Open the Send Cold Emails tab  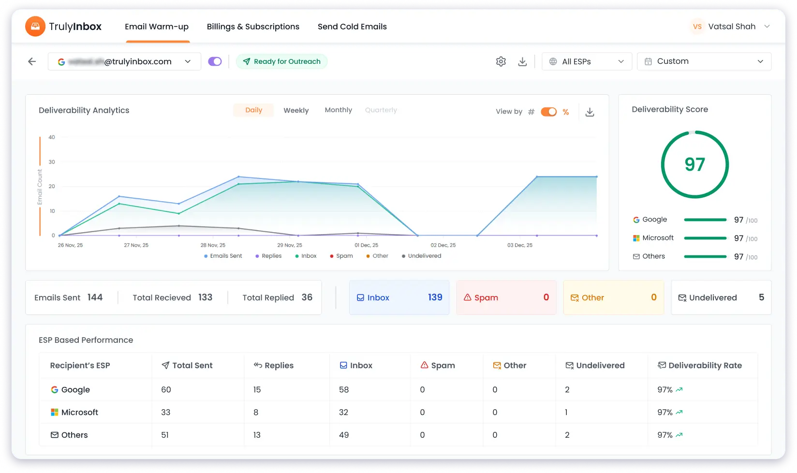[x=352, y=27]
